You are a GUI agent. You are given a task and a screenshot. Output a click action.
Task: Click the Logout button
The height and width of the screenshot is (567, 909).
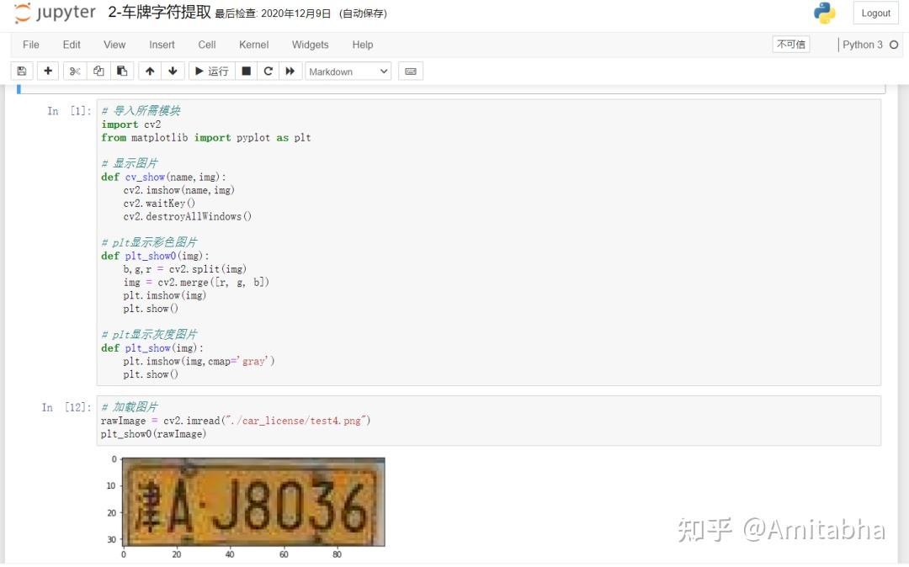(x=875, y=13)
